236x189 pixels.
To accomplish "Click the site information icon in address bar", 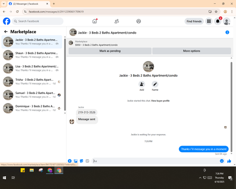I will coord(25,11).
